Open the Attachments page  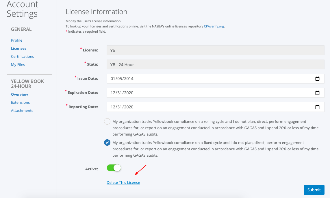22,110
